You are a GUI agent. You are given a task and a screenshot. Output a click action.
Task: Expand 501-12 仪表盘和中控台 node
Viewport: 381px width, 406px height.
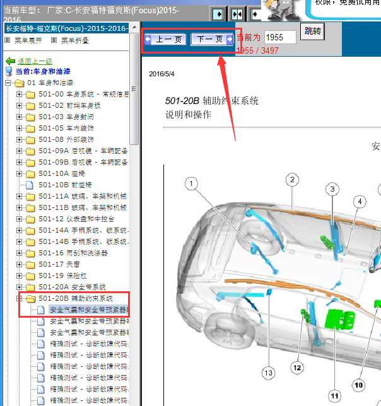coord(19,219)
